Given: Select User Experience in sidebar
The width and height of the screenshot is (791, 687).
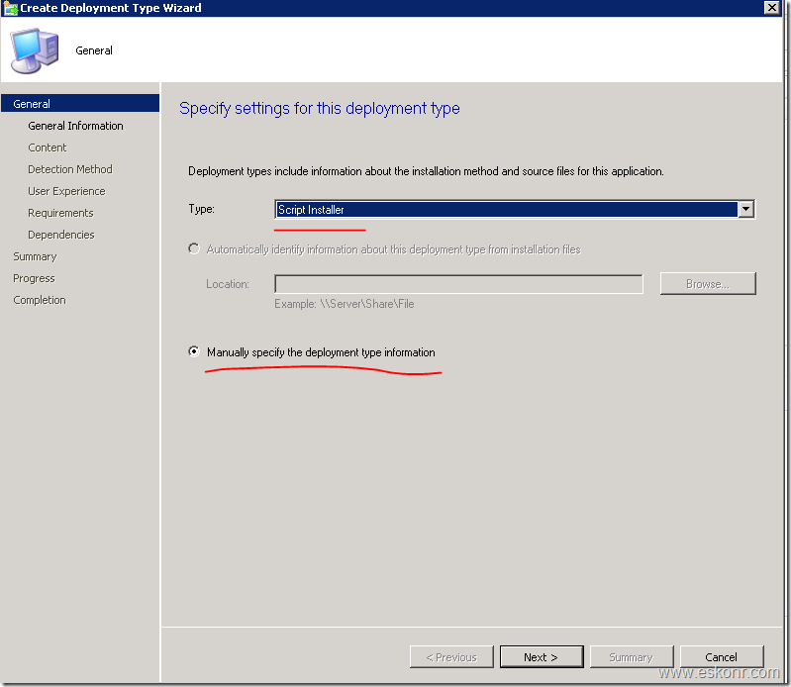Looking at the screenshot, I should click(x=66, y=191).
